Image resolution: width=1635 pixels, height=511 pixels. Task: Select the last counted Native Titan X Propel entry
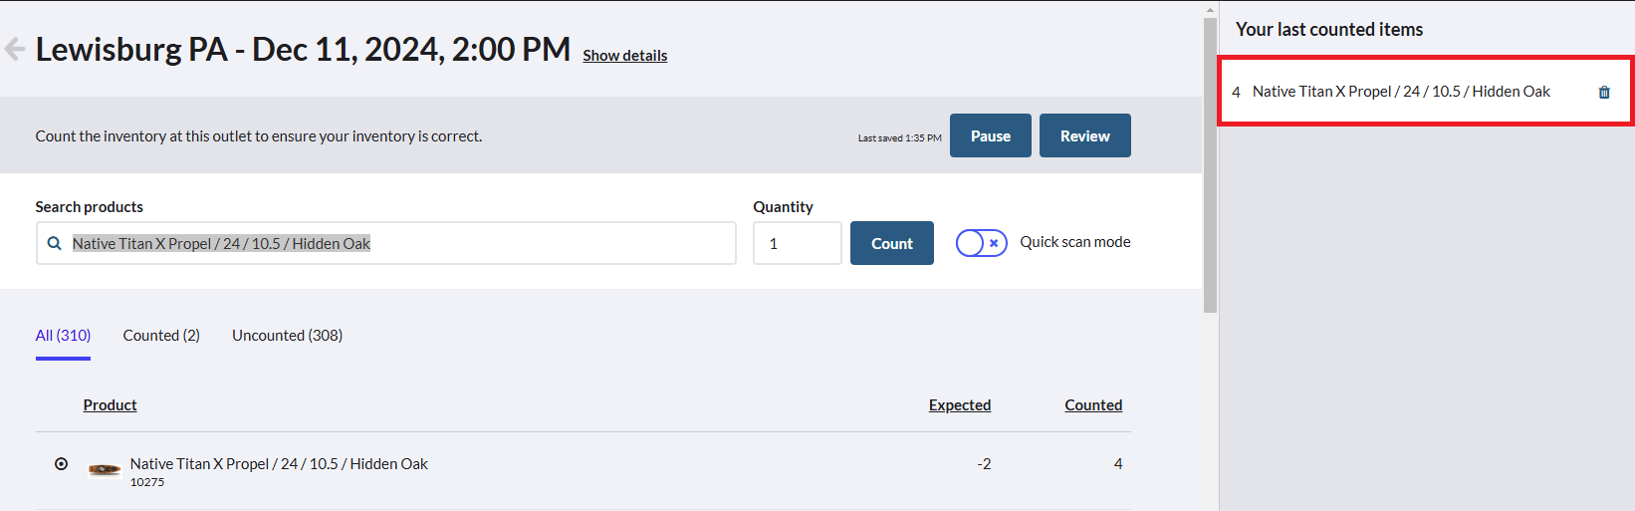(1425, 92)
